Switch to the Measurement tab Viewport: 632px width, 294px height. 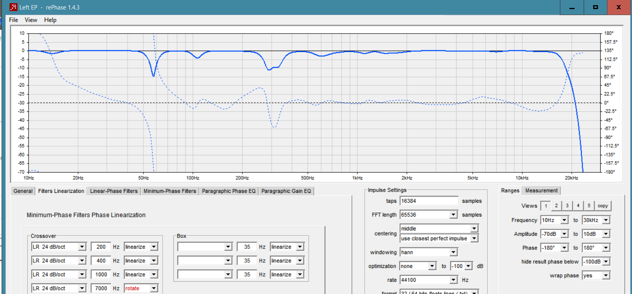541,190
